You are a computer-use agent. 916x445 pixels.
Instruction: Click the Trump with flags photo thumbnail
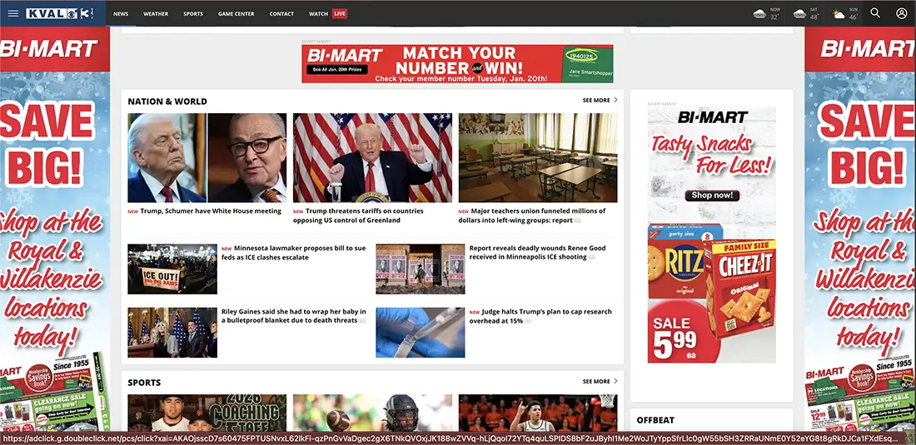(372, 157)
